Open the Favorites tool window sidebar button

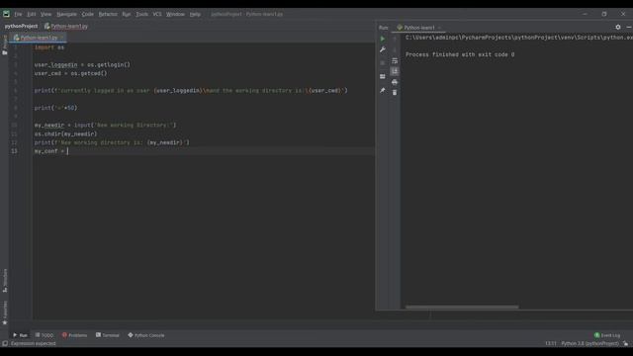[5, 312]
